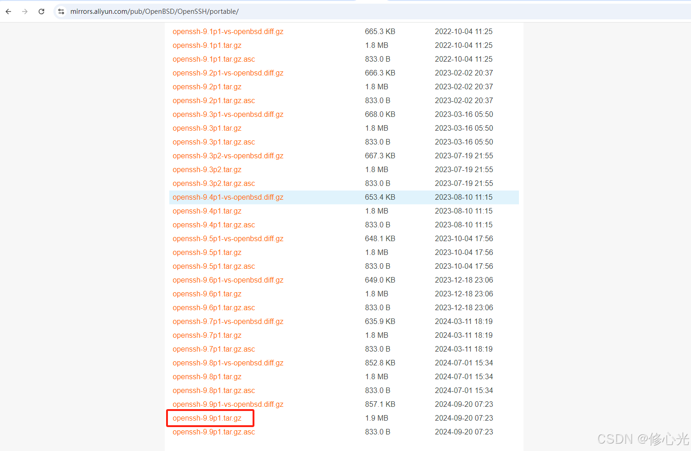Select the 653.4 KB size value
The height and width of the screenshot is (451, 691).
click(380, 197)
